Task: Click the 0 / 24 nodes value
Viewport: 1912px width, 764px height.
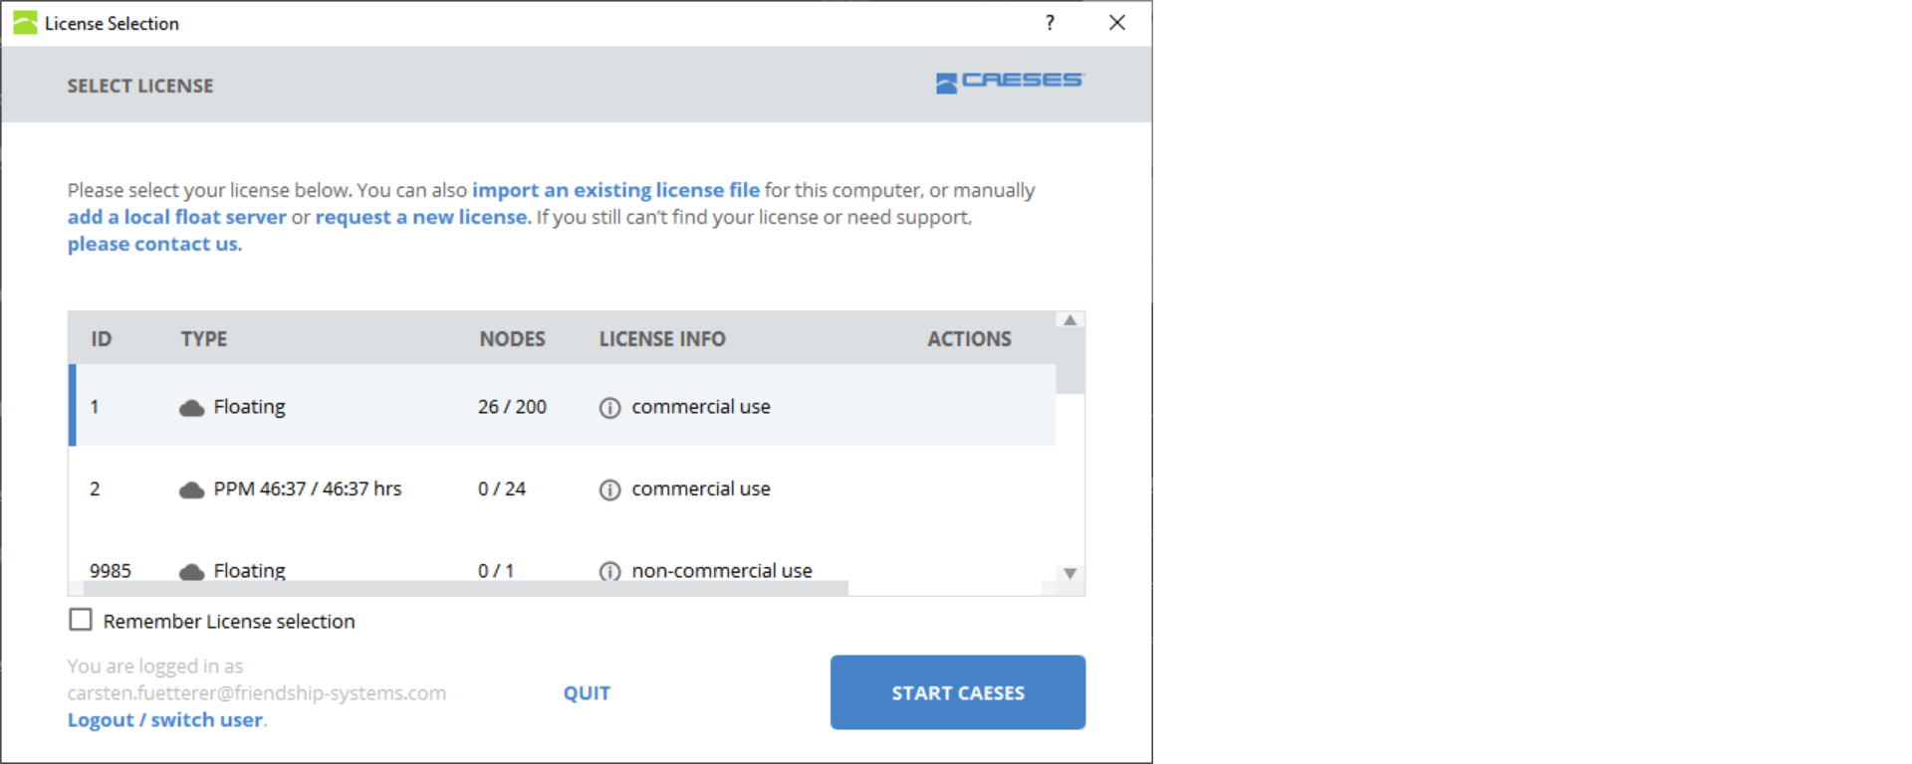Action: point(502,488)
